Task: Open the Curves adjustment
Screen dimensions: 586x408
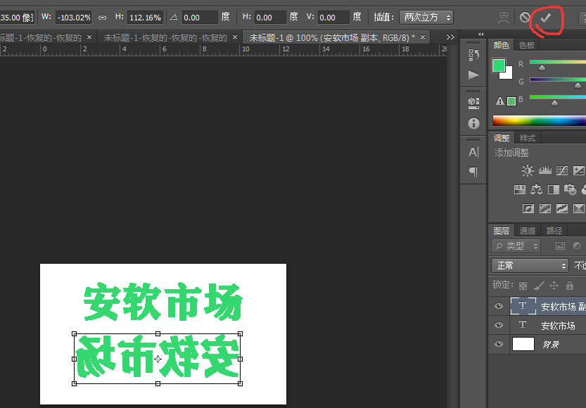Action: tap(561, 170)
